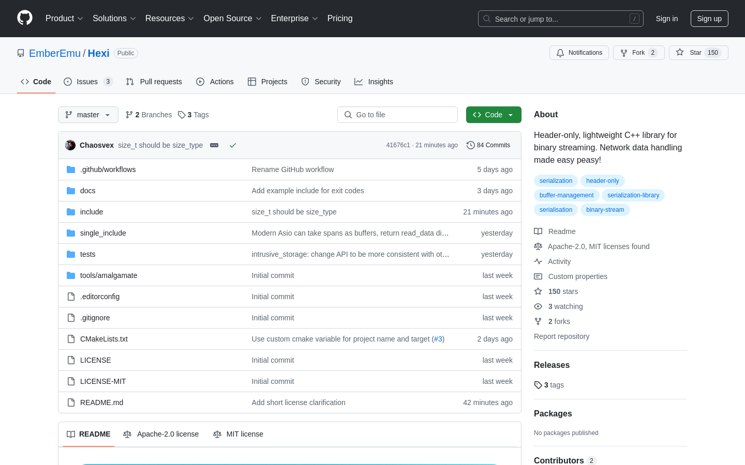Open the 3 Tags link
The height and width of the screenshot is (465, 745).
pyautogui.click(x=193, y=115)
